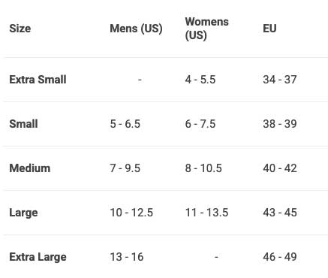The height and width of the screenshot is (278, 328).
Task: Click the 10 - 12.5 mens size cell
Action: (x=131, y=213)
